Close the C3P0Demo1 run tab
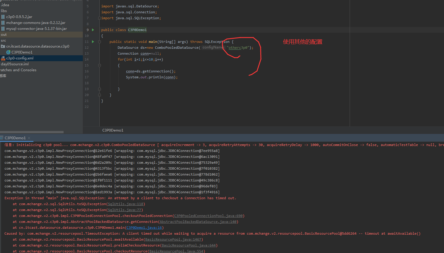 coord(29,138)
